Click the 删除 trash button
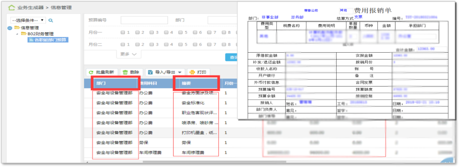The height and width of the screenshot is (167, 459). pos(131,72)
